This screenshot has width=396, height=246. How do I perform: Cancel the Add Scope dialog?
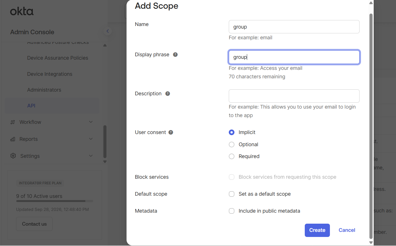pos(347,230)
